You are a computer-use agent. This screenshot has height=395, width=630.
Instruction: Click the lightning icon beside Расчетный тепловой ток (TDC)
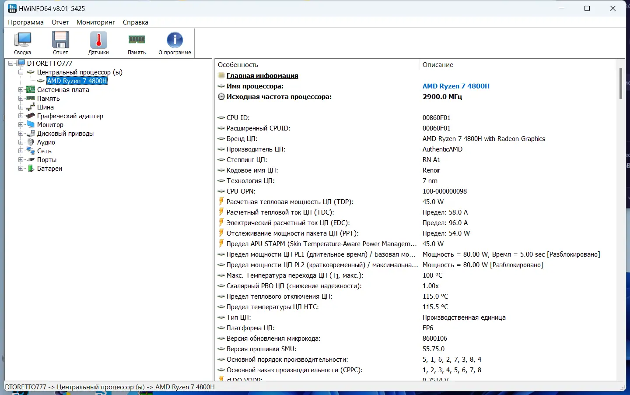click(x=221, y=212)
